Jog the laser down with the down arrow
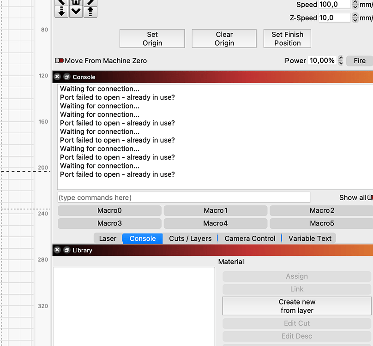Image resolution: width=373 pixels, height=346 pixels. pos(75,10)
